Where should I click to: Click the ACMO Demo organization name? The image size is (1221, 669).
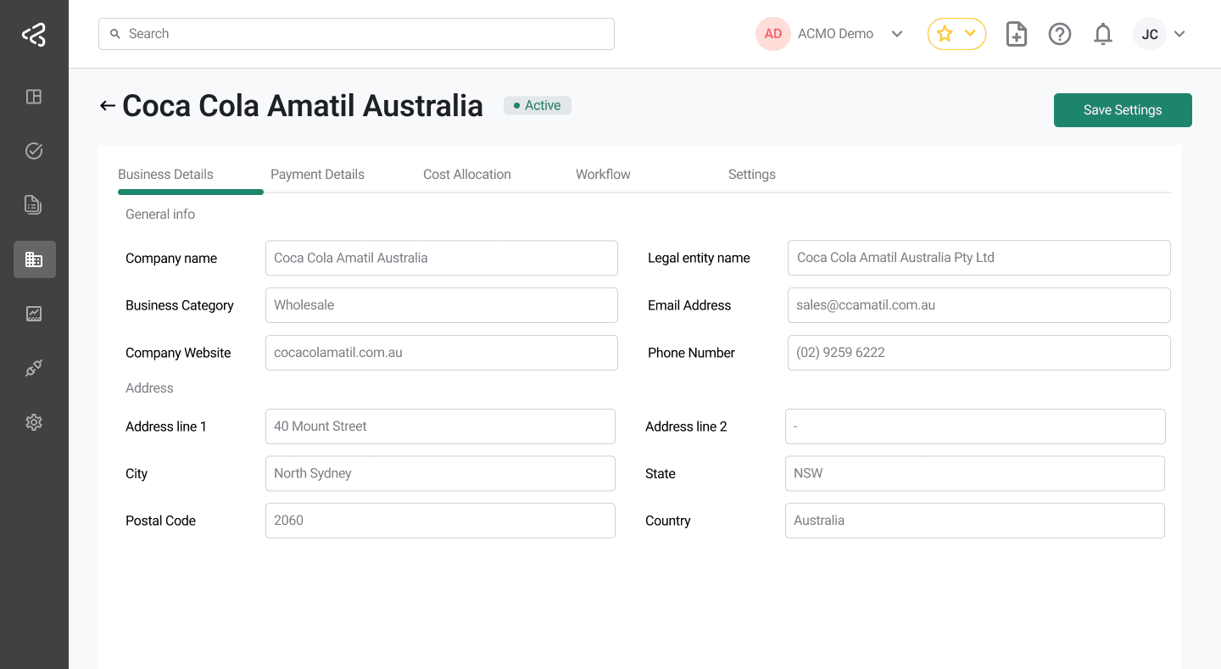tap(835, 34)
